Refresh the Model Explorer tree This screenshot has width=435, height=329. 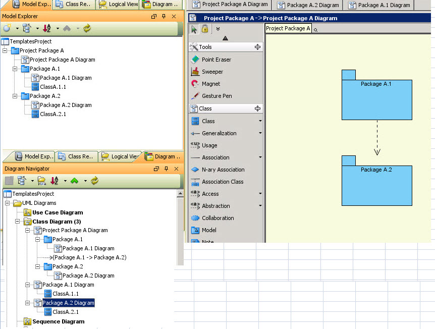[87, 28]
